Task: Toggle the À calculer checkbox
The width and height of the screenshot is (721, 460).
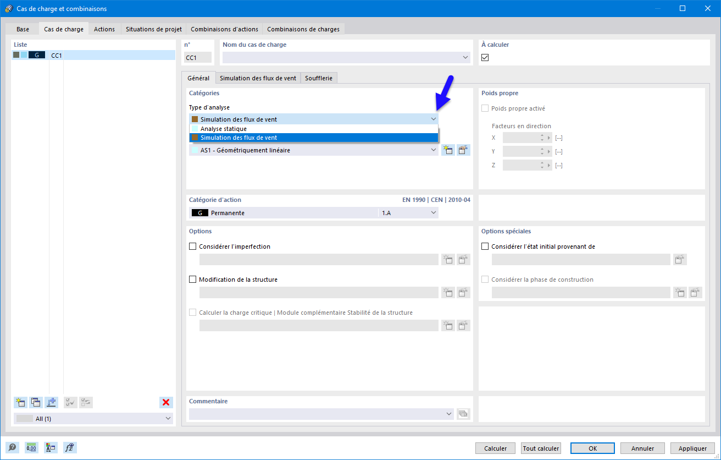Action: (x=485, y=57)
